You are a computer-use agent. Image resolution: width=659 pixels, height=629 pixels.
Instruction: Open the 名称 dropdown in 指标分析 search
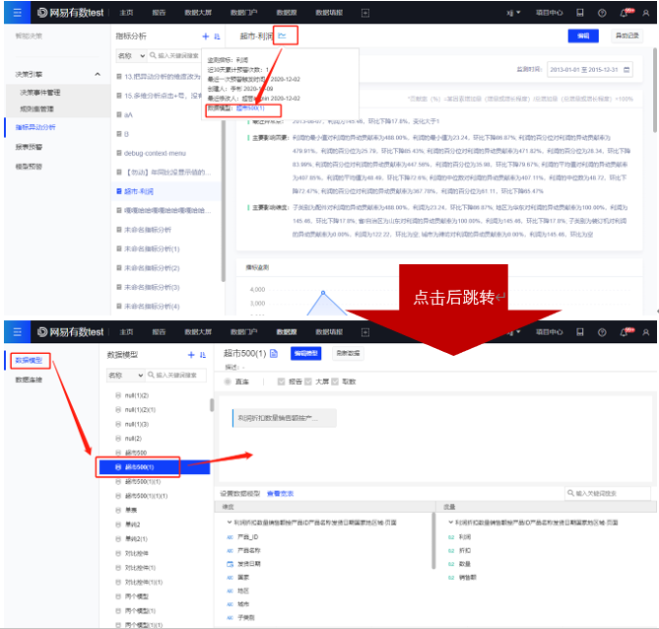pyautogui.click(x=130, y=56)
